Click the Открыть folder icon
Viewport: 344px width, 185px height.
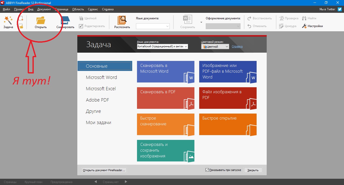(41, 20)
